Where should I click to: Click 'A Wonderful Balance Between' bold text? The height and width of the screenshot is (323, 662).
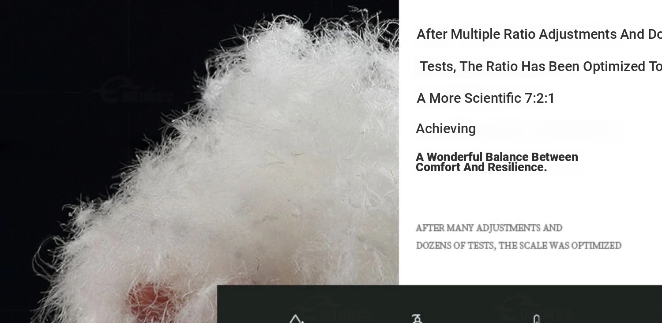click(x=497, y=157)
